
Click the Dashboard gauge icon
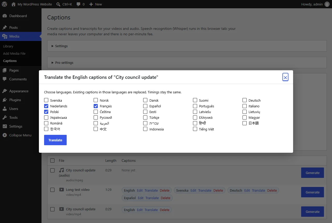5,16
